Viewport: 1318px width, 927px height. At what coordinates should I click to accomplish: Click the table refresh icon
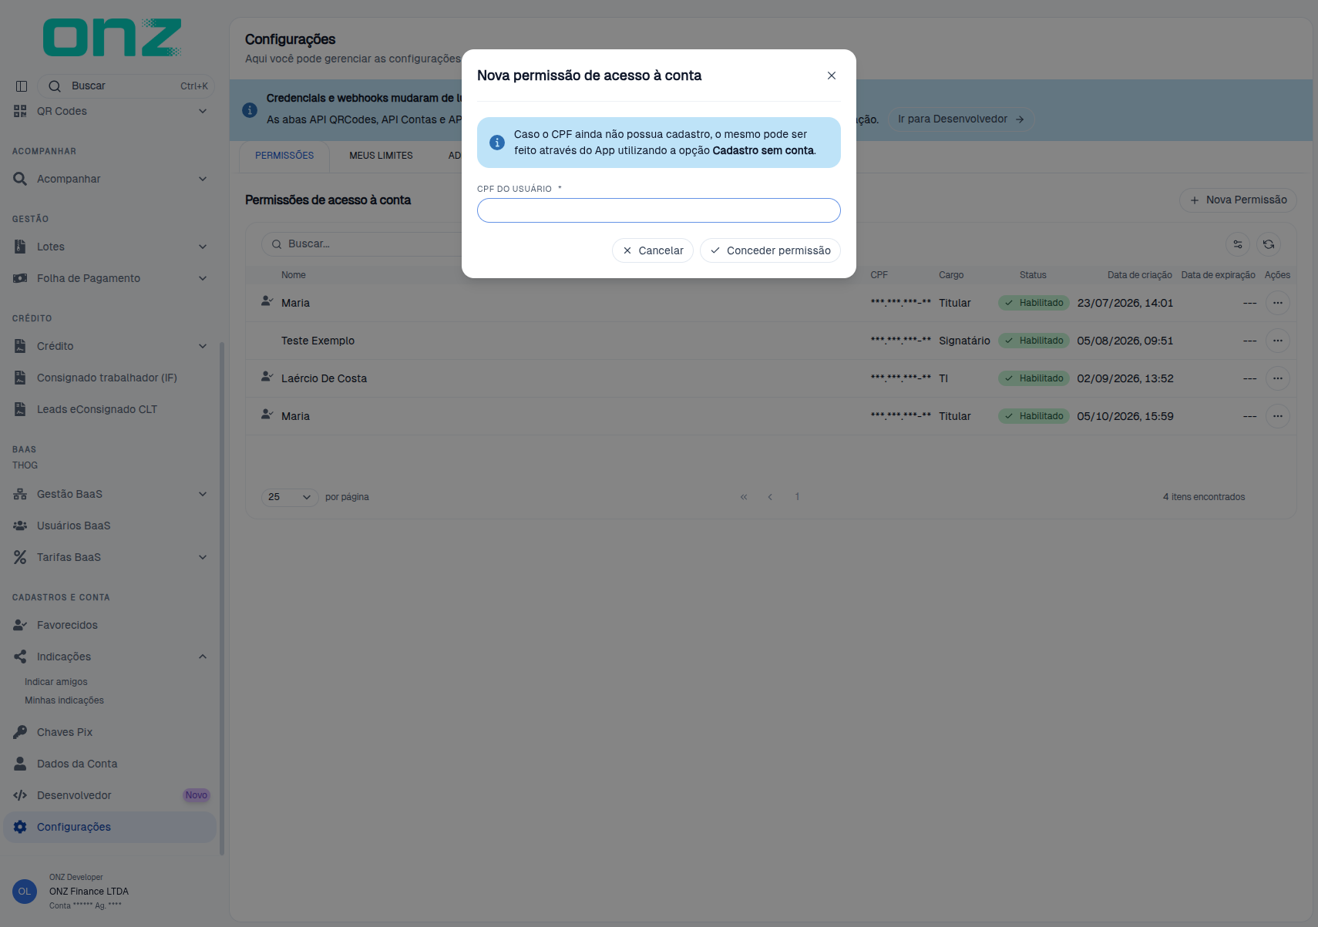click(x=1269, y=244)
